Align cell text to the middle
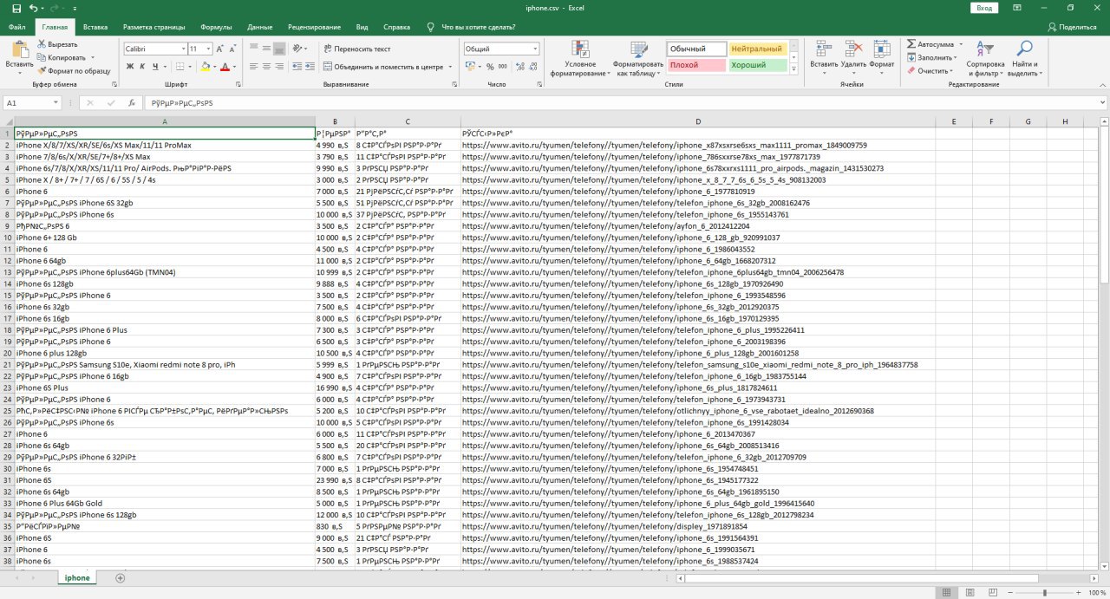The image size is (1110, 599). coord(268,49)
